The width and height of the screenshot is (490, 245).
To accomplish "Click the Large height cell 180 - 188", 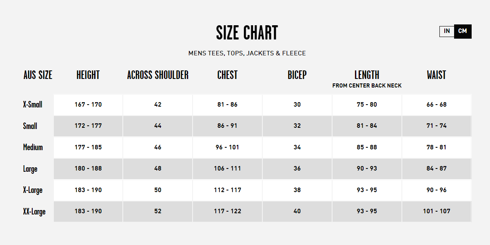I will point(88,168).
